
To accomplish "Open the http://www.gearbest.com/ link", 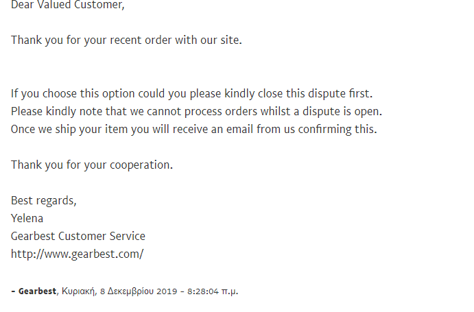I will pyautogui.click(x=77, y=254).
